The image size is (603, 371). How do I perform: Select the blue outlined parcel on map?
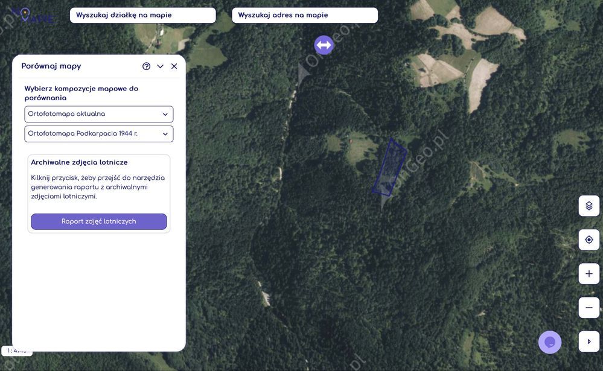click(389, 168)
